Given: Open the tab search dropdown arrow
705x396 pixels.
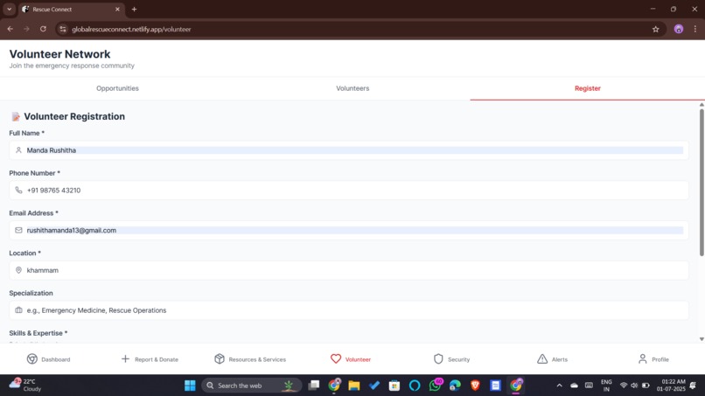Looking at the screenshot, I should click(9, 9).
